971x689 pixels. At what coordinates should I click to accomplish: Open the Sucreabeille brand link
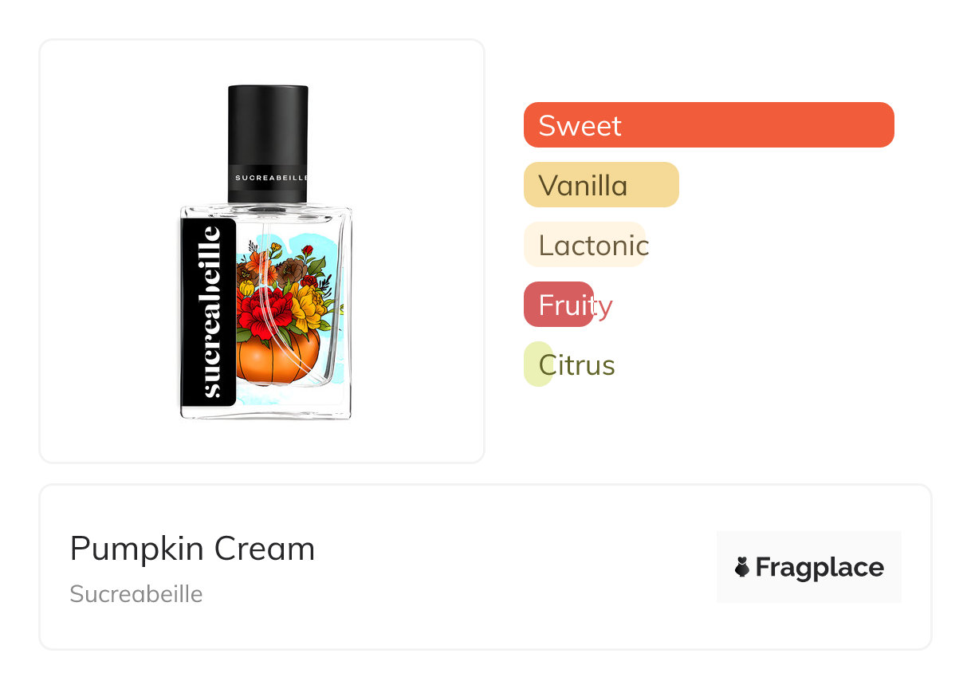pyautogui.click(x=136, y=594)
